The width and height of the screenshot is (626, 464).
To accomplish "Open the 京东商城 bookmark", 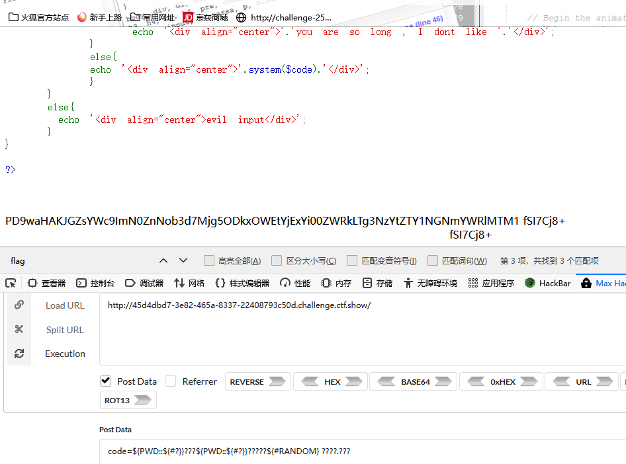I will (205, 18).
